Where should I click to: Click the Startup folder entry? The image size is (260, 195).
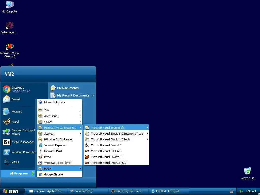[x=59, y=134]
